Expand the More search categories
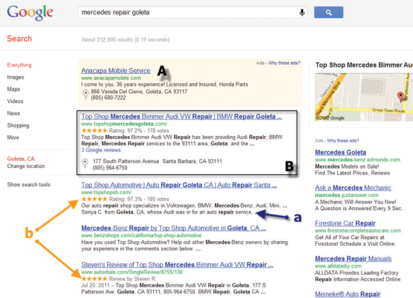Image resolution: width=413 pixels, height=298 pixels. (x=13, y=137)
